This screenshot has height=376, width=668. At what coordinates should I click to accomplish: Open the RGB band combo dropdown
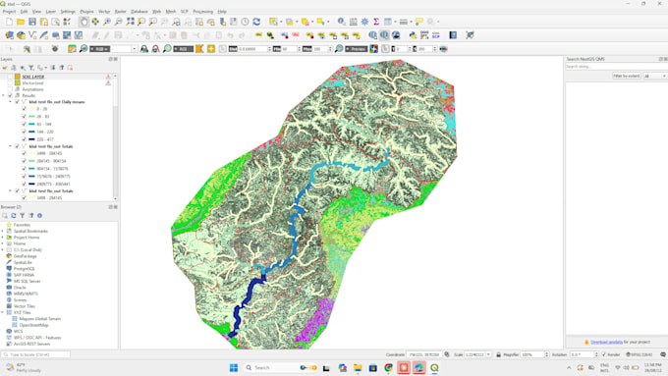pos(134,49)
